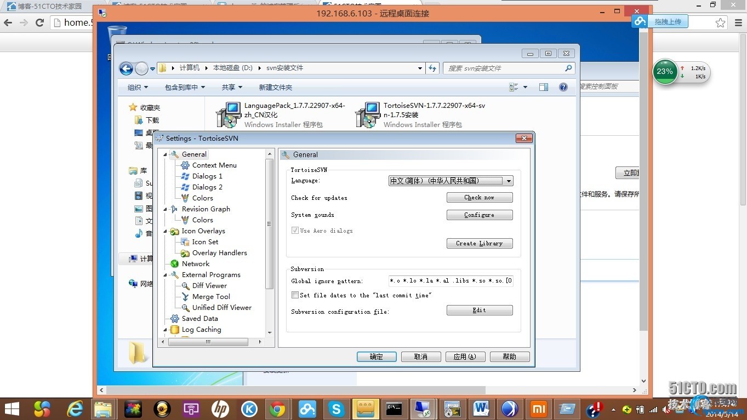Click the 帮助 button
This screenshot has height=420, width=747.
click(x=510, y=356)
